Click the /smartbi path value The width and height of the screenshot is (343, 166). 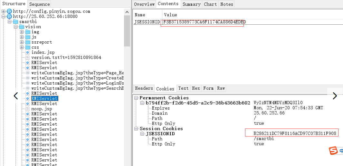pyautogui.click(x=264, y=138)
